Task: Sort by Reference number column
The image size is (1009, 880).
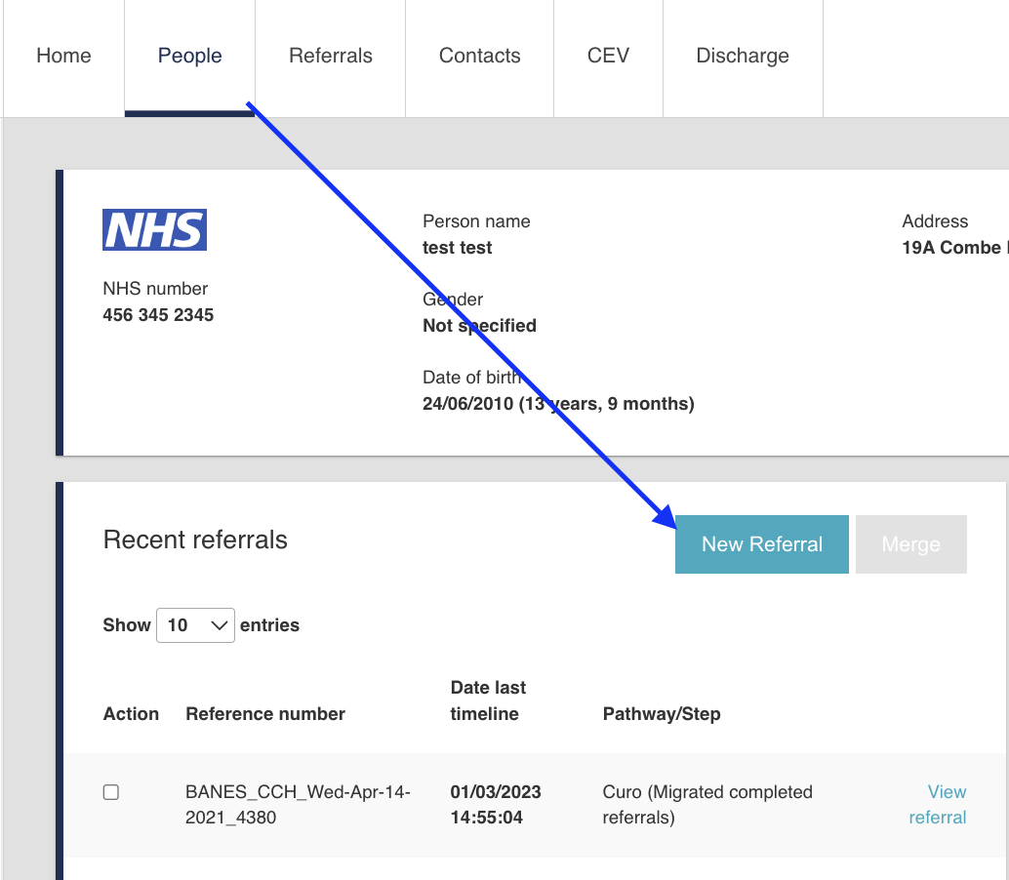Action: [265, 714]
